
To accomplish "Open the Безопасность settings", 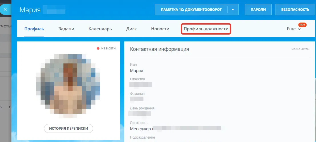I will (x=295, y=10).
